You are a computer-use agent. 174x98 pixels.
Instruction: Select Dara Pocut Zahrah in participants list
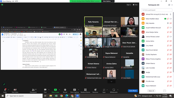(157, 50)
